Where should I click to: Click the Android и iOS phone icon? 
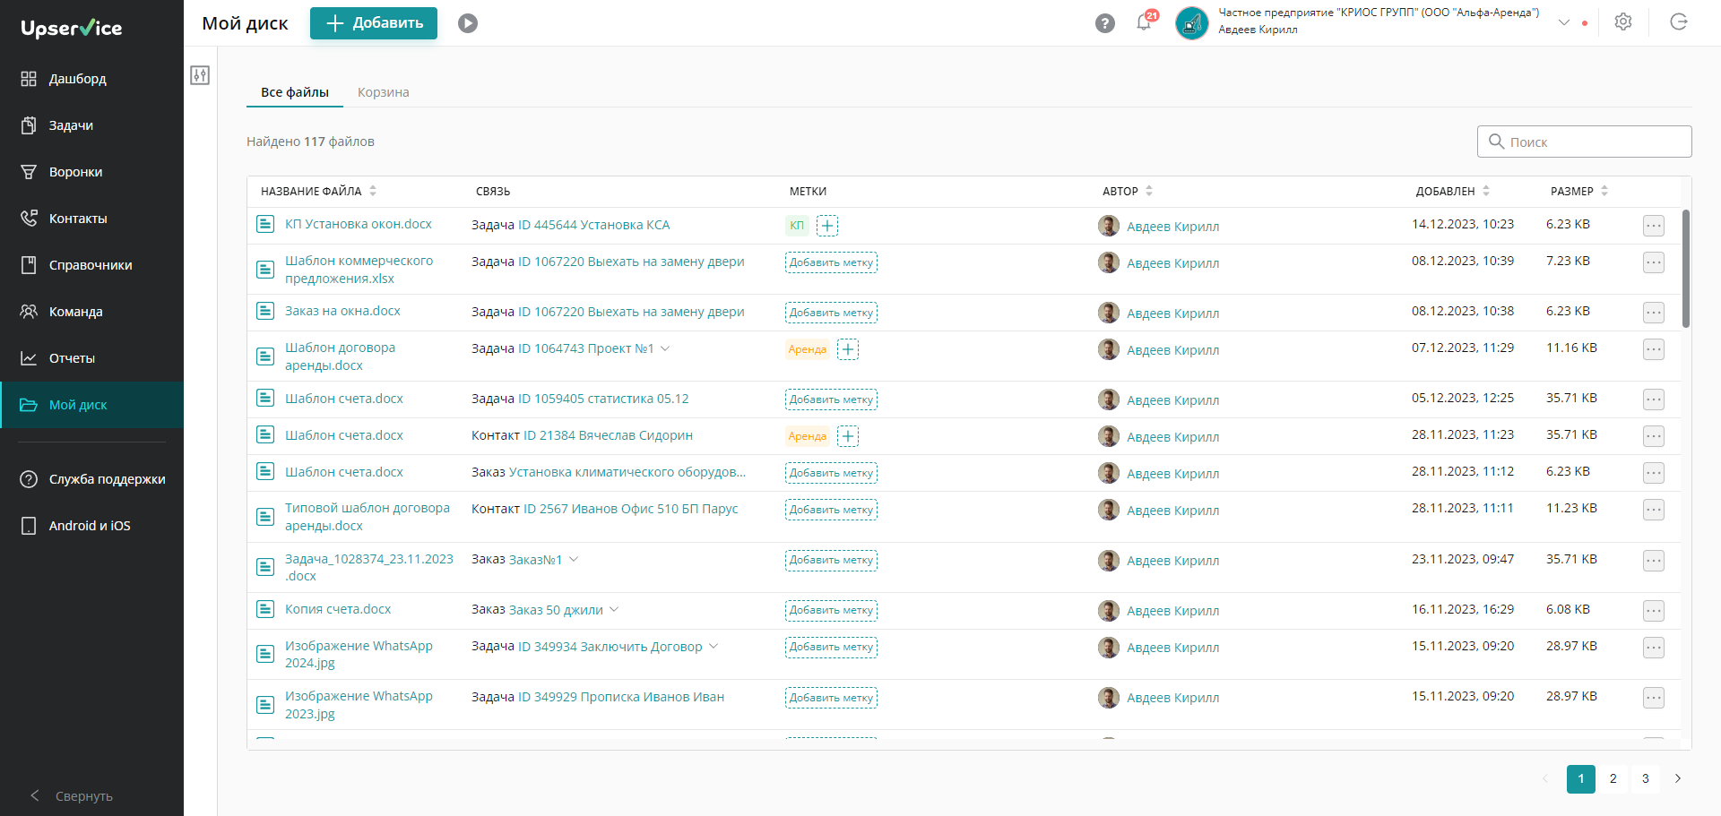[x=29, y=526]
